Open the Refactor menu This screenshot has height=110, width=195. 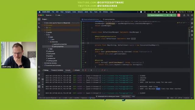coord(80,12)
